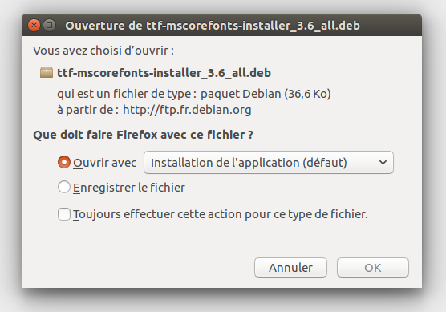Close the Ouverture de ttf-mscorefonts dialog
Viewport: 446px width, 312px height.
click(34, 26)
